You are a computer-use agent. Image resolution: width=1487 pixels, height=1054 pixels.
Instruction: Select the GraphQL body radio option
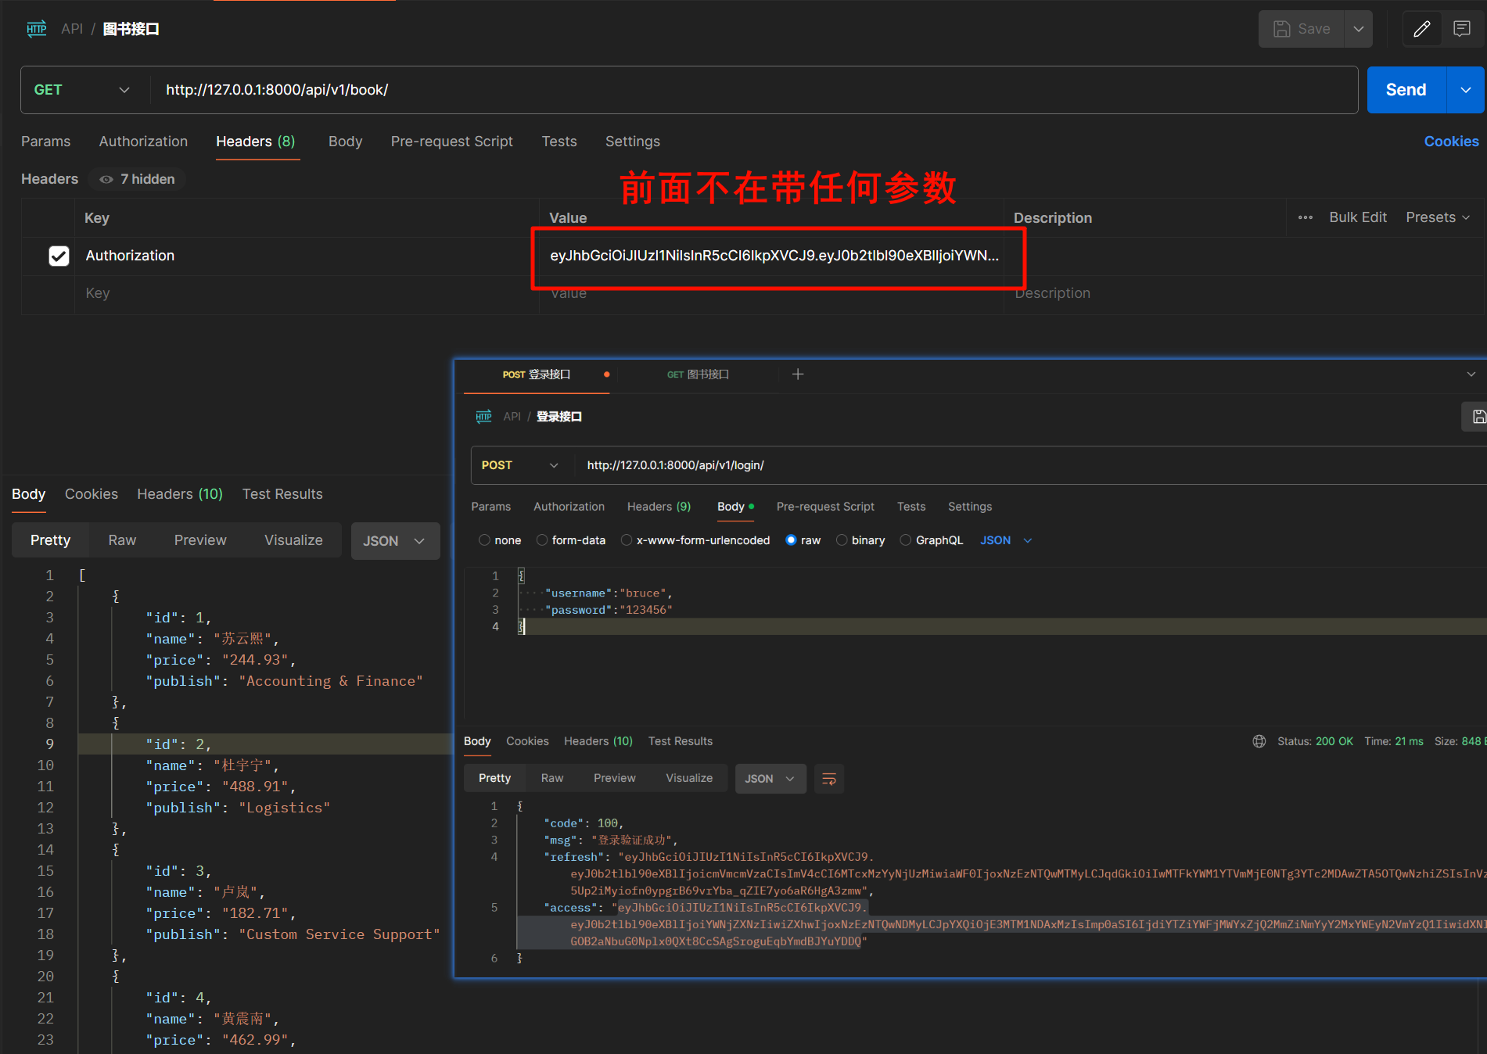[x=906, y=540]
